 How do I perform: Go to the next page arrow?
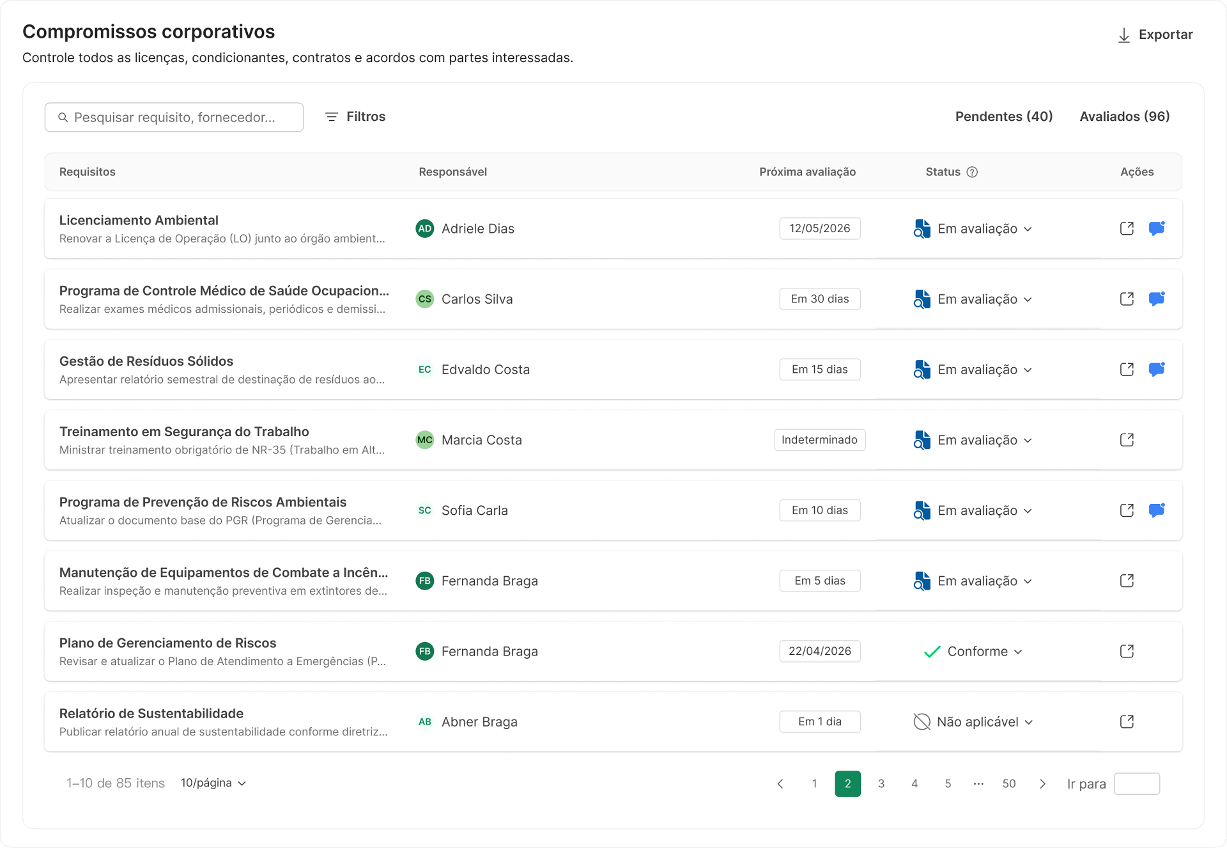pos(1042,783)
